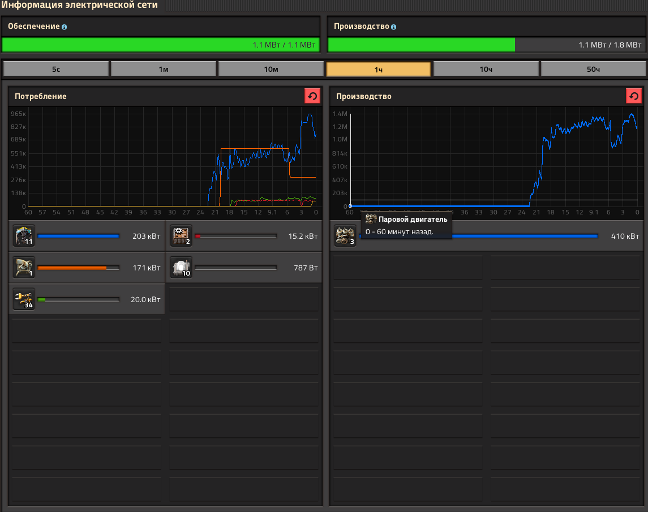The width and height of the screenshot is (648, 512).
Task: Click the info icon next to Обеспечение
Action: [64, 27]
